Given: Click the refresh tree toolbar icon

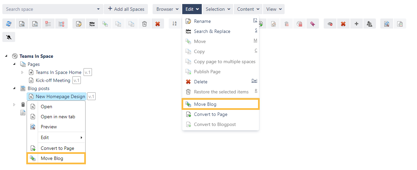Looking at the screenshot, I should [x=9, y=24].
